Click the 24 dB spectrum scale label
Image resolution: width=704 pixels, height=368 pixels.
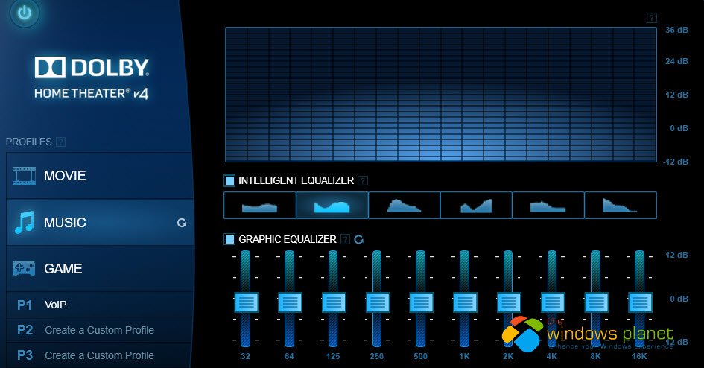tap(676, 61)
